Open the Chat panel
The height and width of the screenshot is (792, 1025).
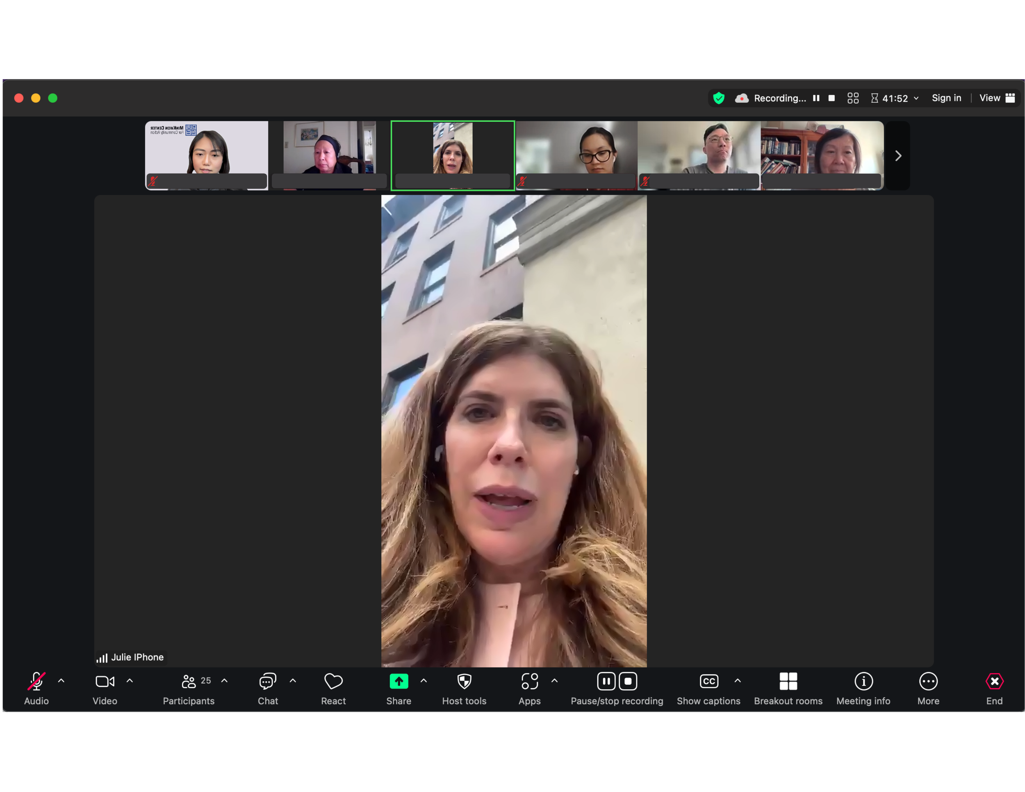267,682
